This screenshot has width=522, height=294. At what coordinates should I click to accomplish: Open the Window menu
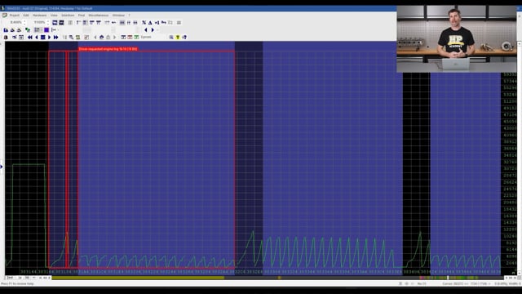point(118,16)
